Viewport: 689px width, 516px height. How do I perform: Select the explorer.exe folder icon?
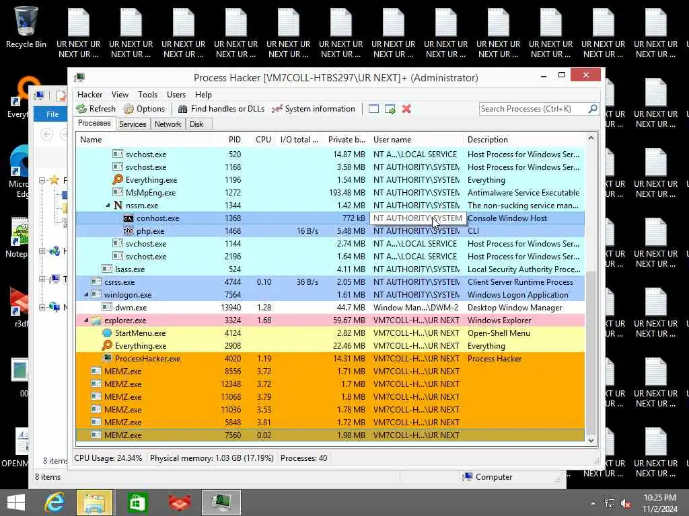[96, 320]
